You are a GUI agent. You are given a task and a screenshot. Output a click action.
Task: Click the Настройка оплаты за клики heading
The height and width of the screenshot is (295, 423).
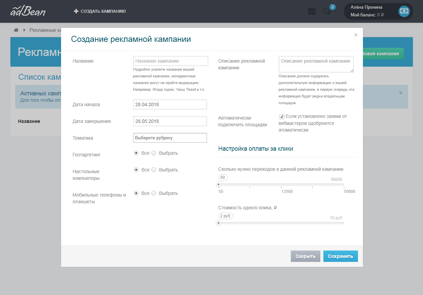click(256, 149)
